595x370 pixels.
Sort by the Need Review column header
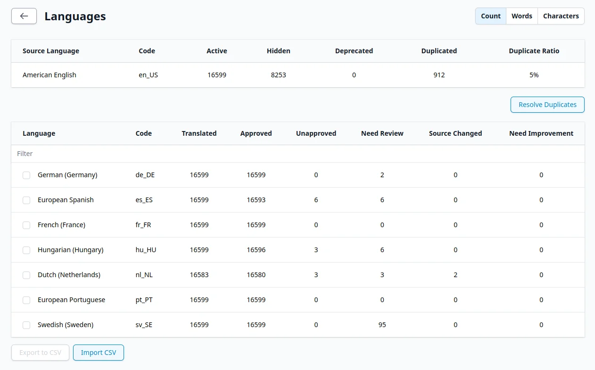382,133
